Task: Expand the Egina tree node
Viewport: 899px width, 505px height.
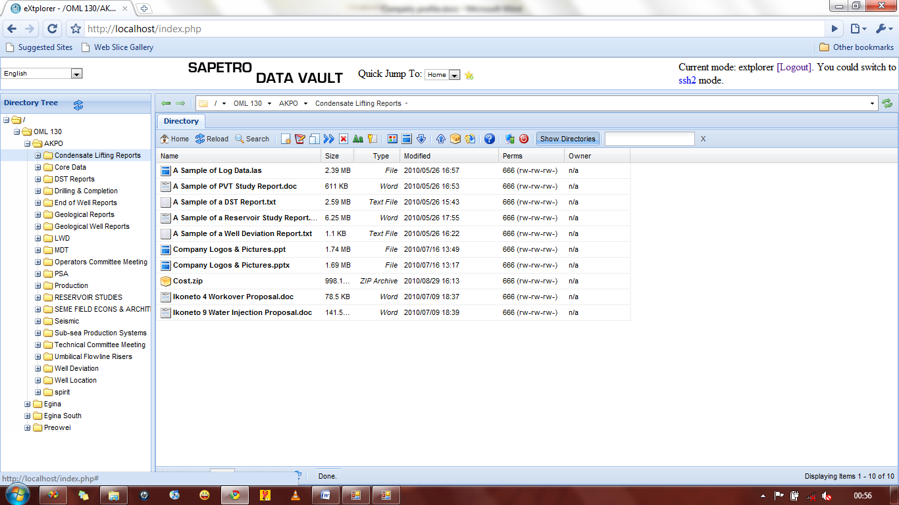Action: coord(26,404)
